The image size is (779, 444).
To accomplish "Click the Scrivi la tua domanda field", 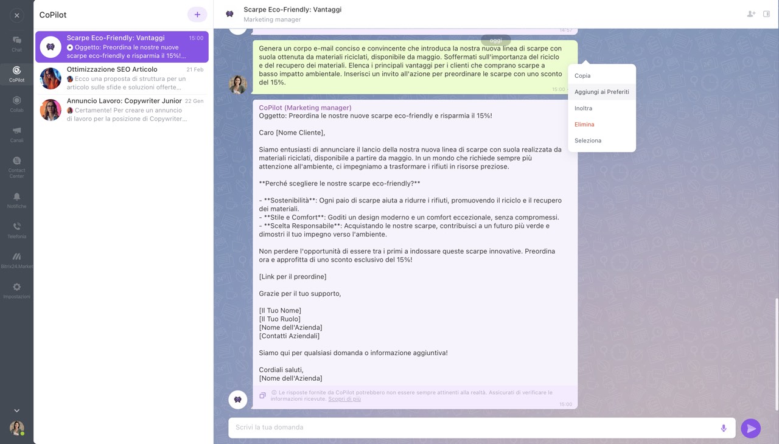I will 475,428.
